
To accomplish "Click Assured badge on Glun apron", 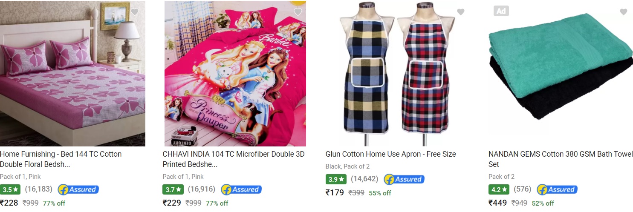I will click(x=404, y=179).
